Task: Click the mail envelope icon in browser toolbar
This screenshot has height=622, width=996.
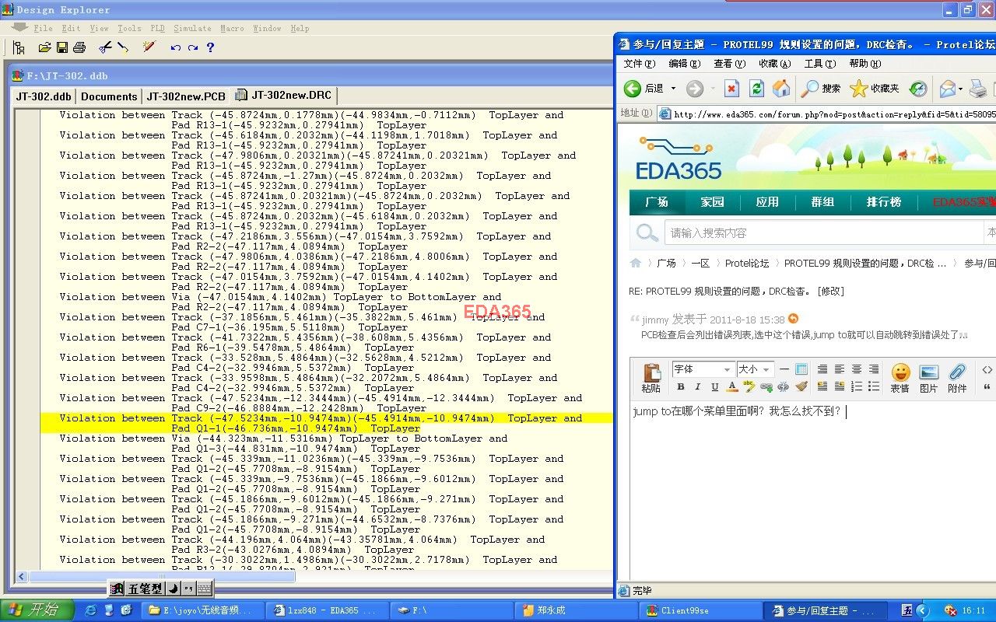Action: pos(947,89)
